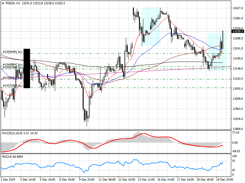Click the RSI scale level 30
The width and height of the screenshot is (245, 183).
pos(233,170)
